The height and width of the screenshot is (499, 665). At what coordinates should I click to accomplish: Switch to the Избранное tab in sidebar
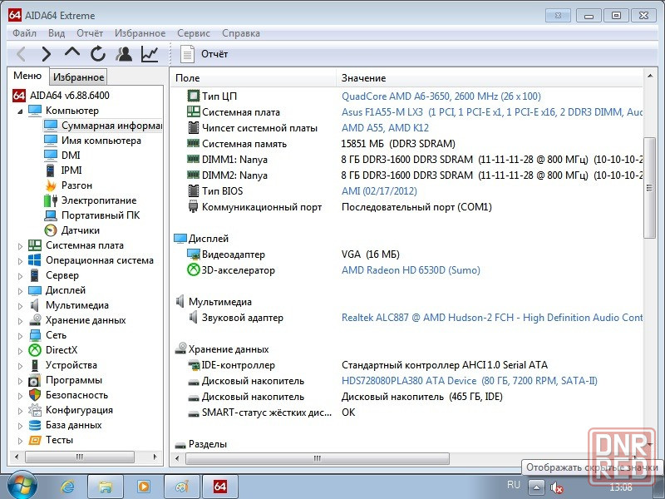(x=78, y=77)
